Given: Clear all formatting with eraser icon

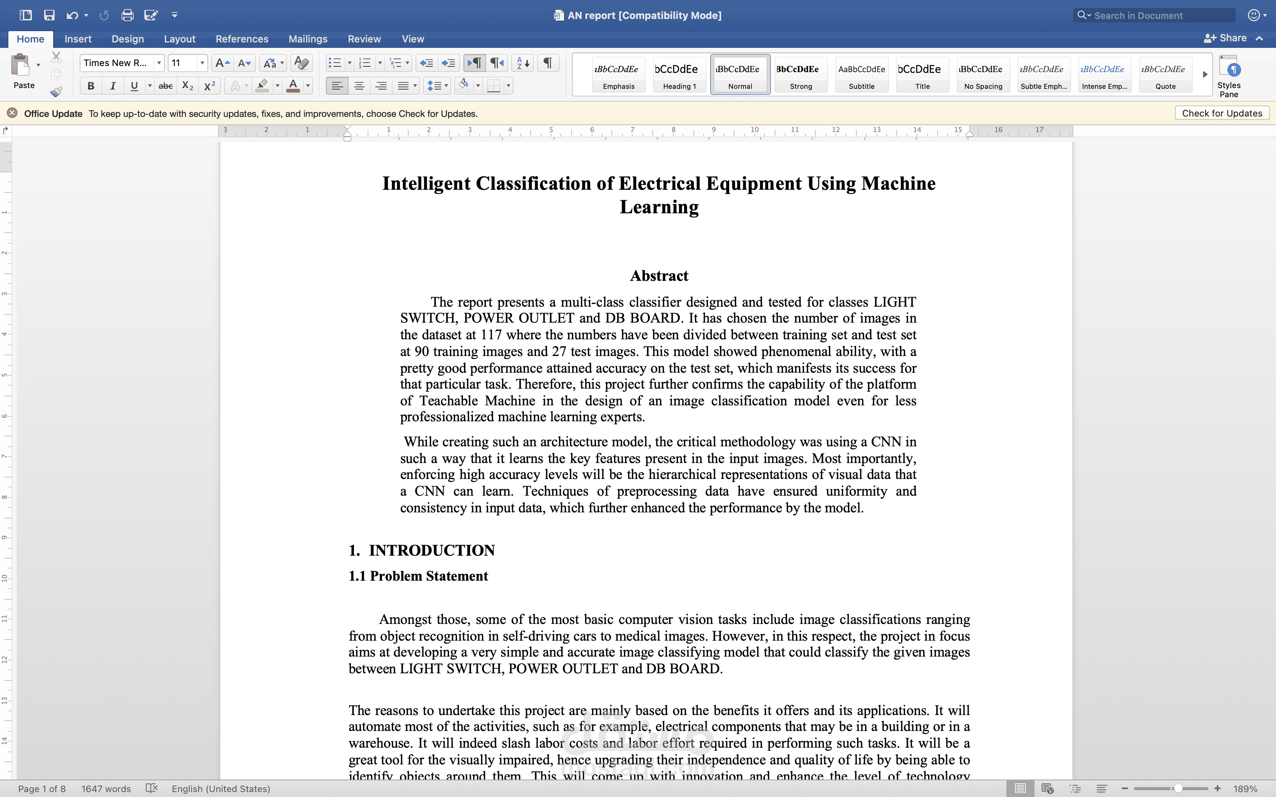Looking at the screenshot, I should (301, 63).
